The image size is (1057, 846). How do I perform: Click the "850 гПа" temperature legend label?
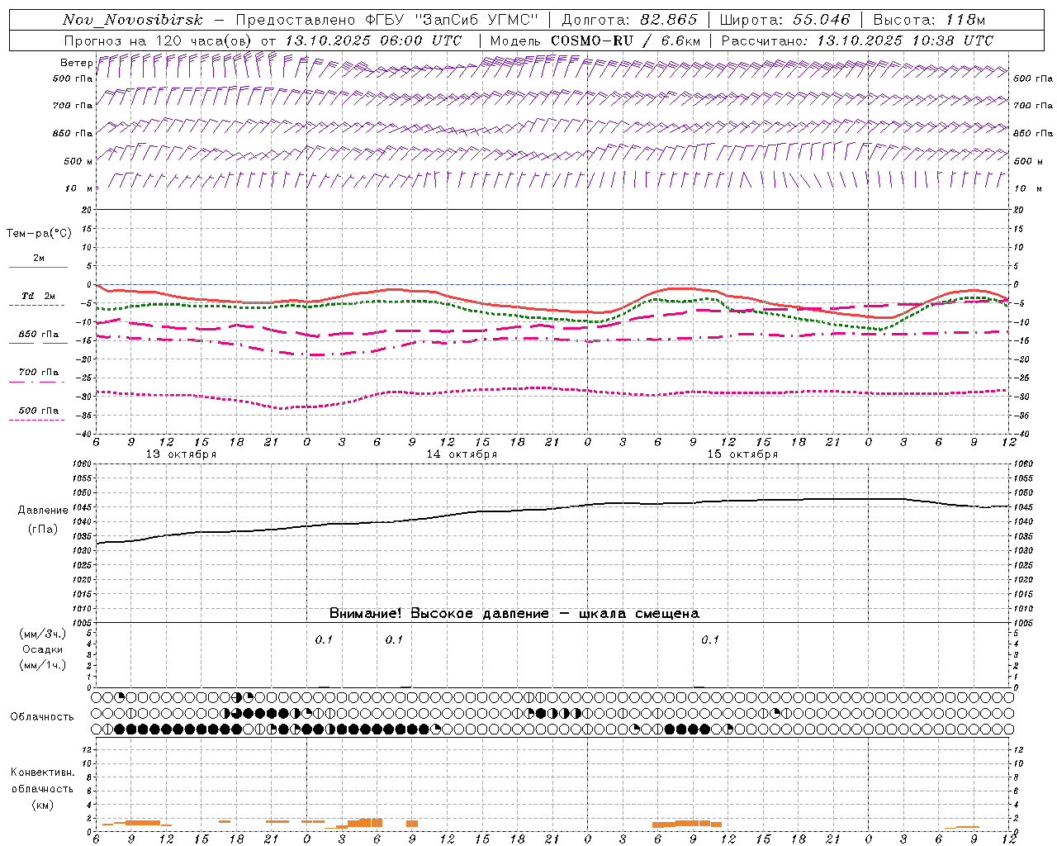pos(38,335)
